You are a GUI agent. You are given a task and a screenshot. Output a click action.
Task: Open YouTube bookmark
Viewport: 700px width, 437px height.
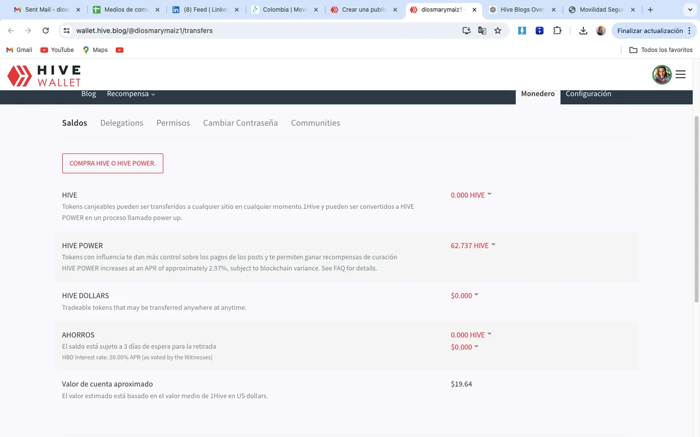click(x=57, y=50)
